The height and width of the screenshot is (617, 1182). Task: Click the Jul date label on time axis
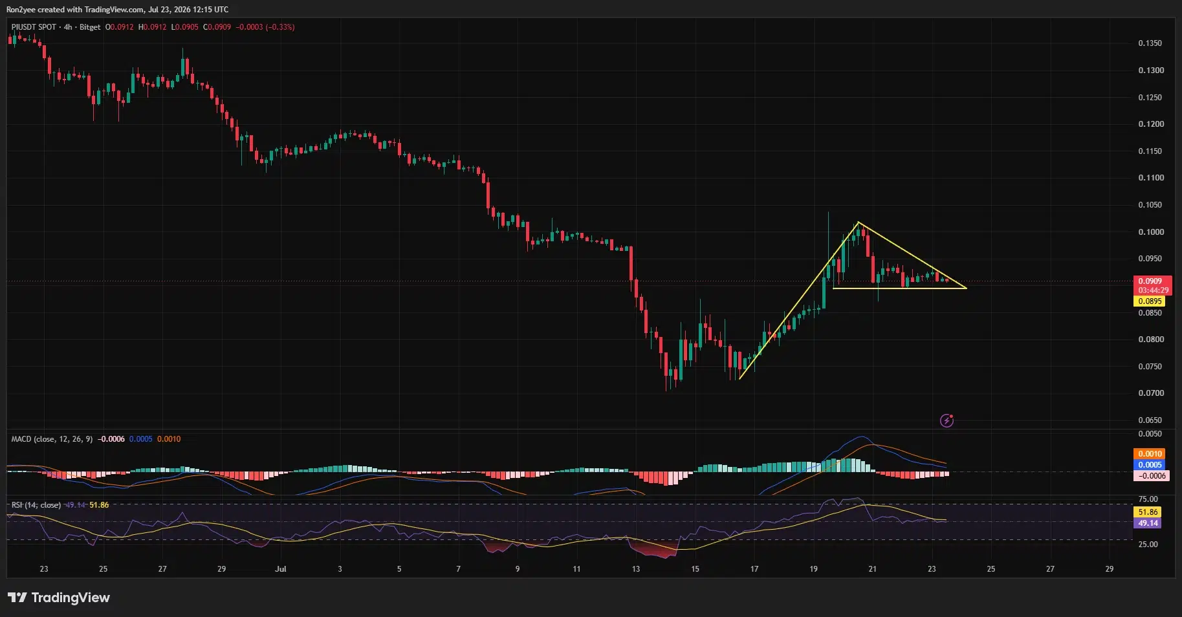coord(280,569)
